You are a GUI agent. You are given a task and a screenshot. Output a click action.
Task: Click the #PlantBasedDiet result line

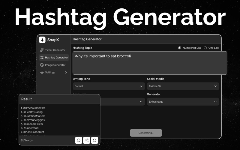point(32,132)
